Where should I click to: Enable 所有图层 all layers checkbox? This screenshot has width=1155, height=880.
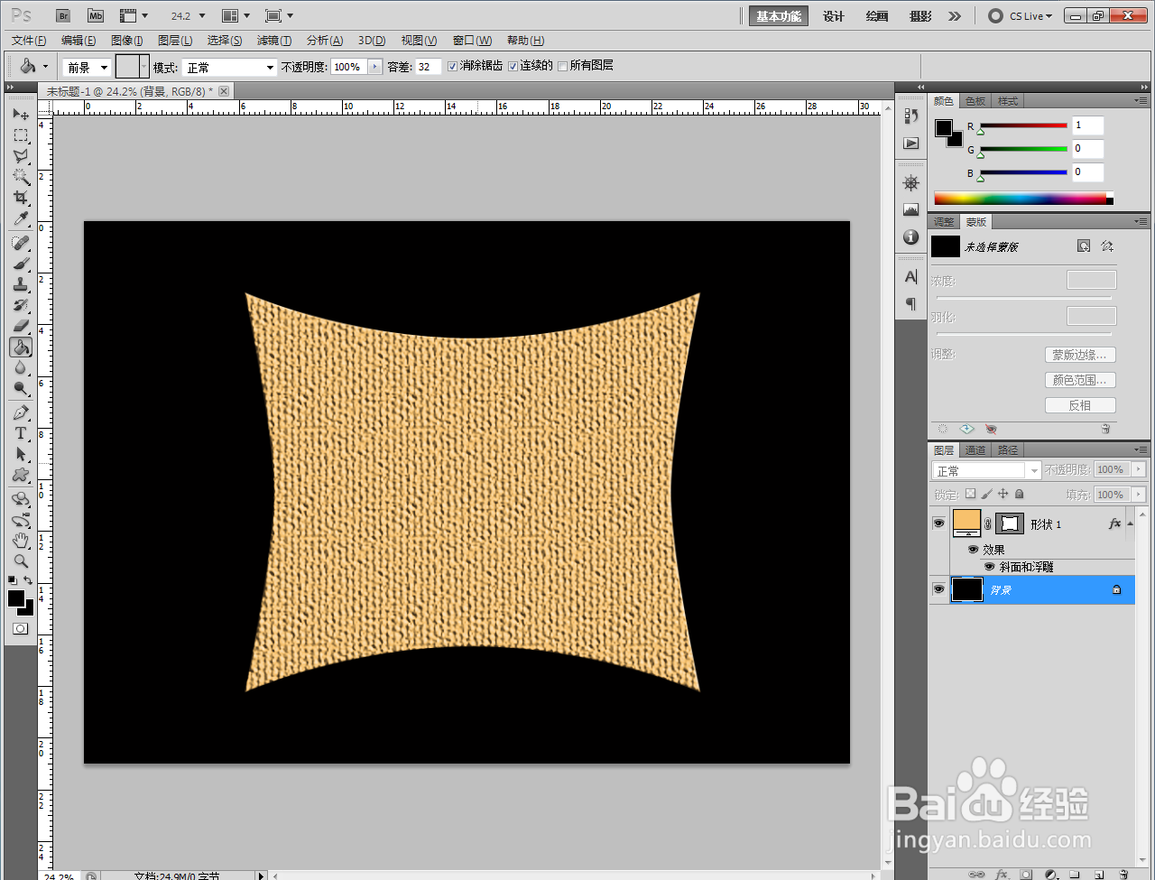tap(562, 66)
